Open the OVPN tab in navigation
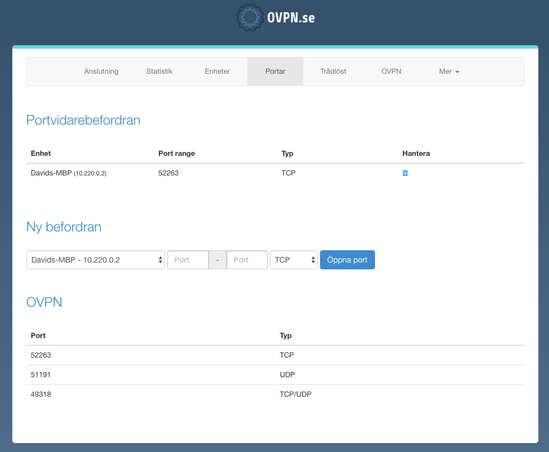Image resolution: width=549 pixels, height=452 pixels. tap(391, 72)
